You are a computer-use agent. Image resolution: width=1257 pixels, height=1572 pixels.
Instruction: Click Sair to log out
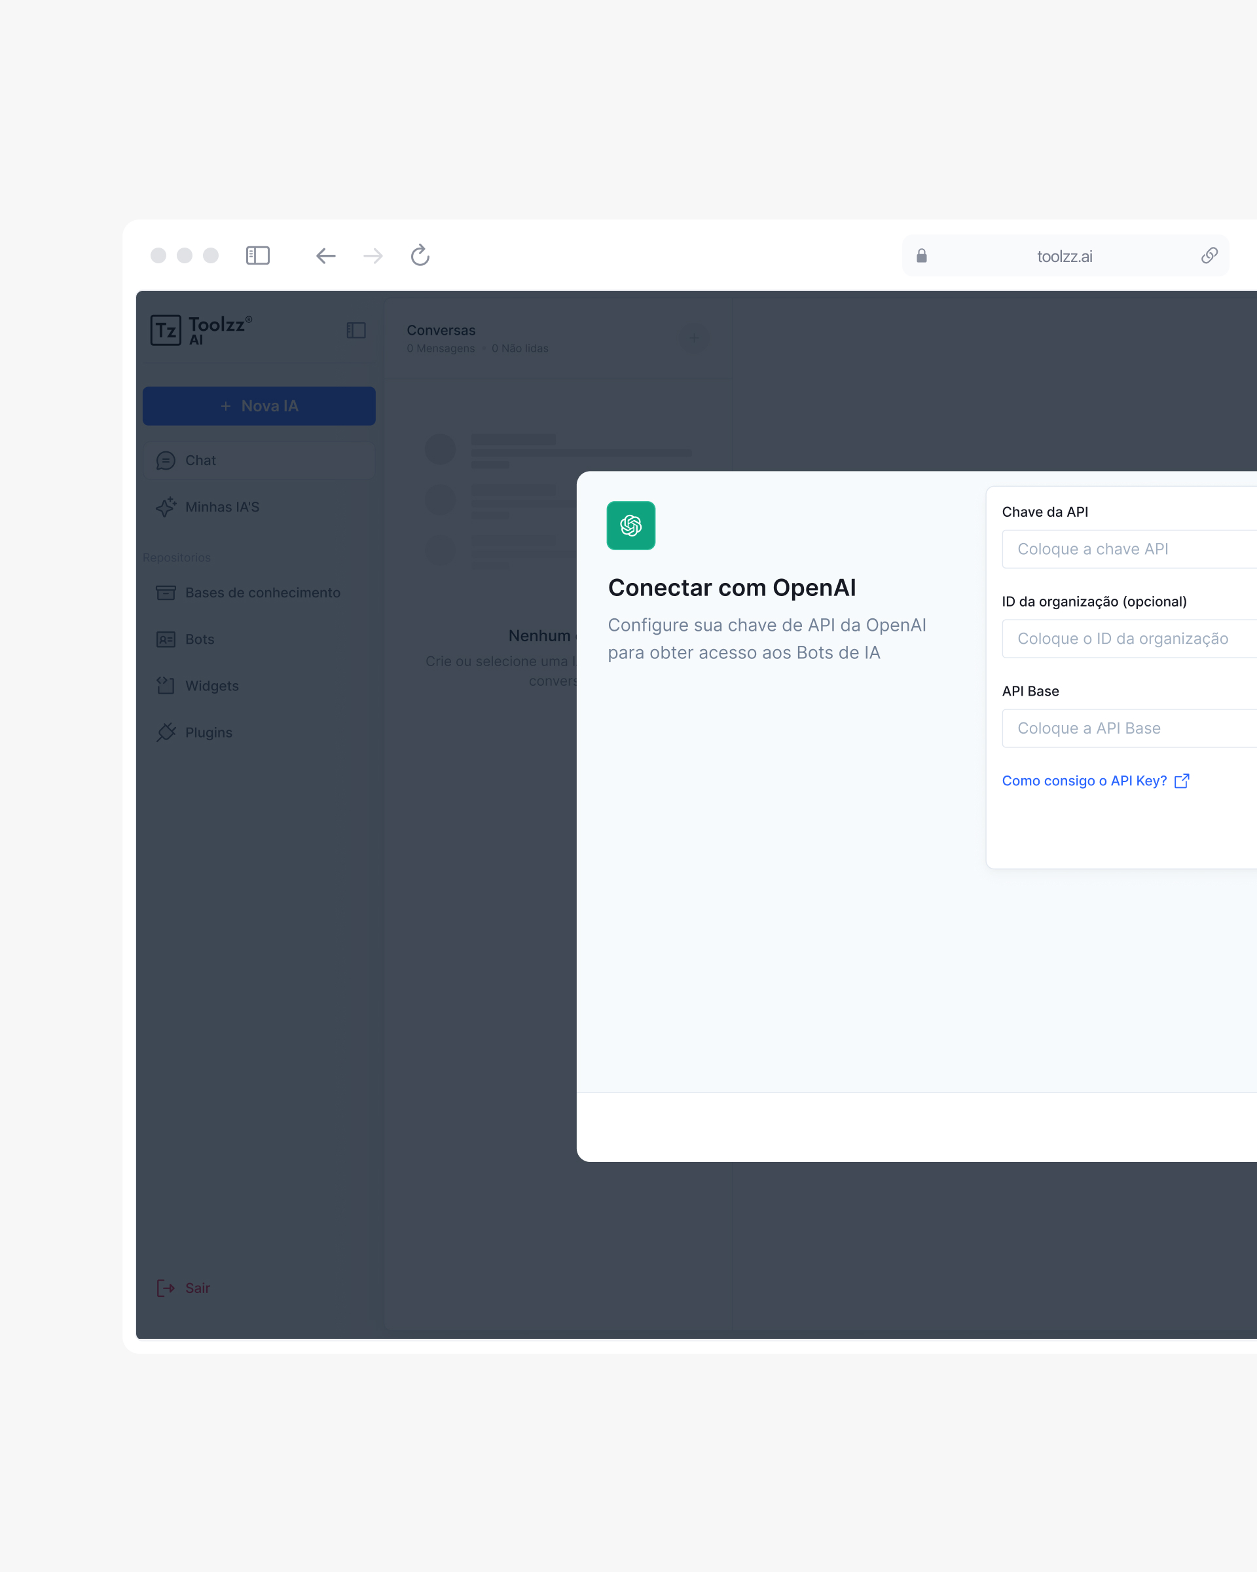[197, 1288]
